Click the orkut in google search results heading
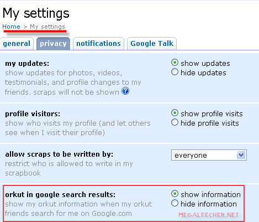This screenshot has width=259, height=222. pos(60,195)
